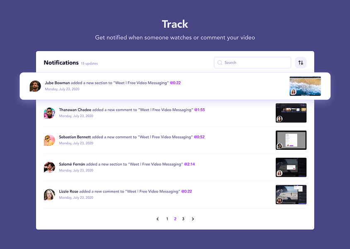
Task: Jump to timestamp @0:22 in Jube Bowman's row
Action: tap(175, 83)
